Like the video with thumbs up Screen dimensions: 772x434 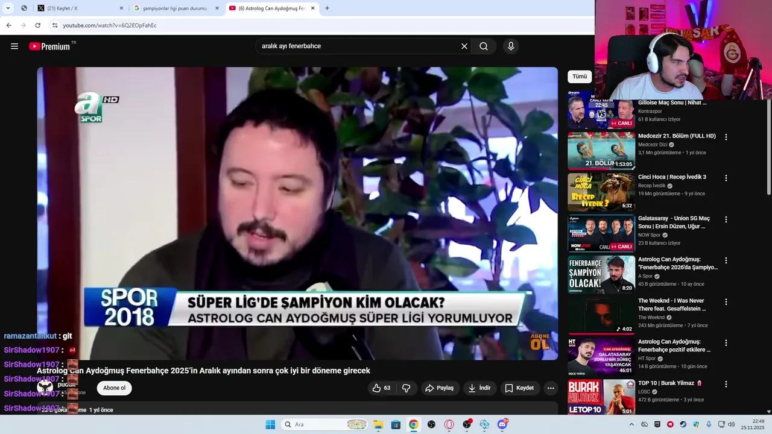pyautogui.click(x=382, y=388)
